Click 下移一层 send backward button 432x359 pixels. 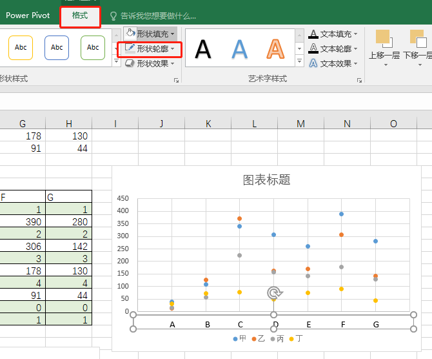(418, 48)
